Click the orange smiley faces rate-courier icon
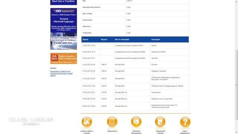 (87, 122)
